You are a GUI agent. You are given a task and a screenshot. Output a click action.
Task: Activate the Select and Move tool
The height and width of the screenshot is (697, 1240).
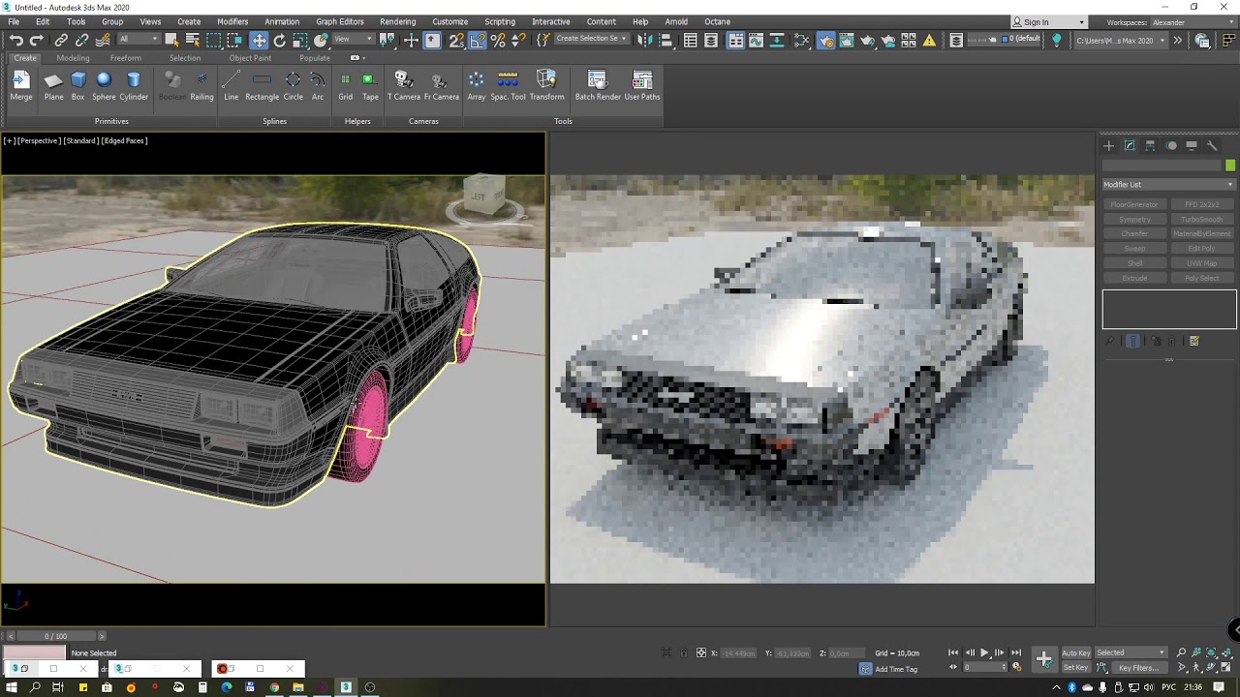pyautogui.click(x=259, y=40)
